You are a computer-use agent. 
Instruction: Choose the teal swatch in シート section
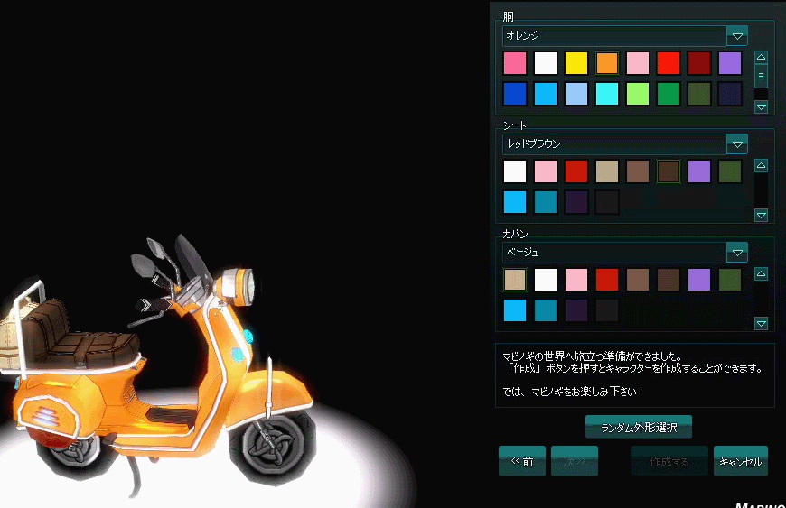coord(546,202)
